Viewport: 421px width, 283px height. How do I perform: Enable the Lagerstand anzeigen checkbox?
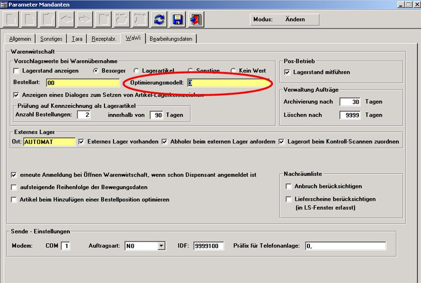(x=17, y=71)
